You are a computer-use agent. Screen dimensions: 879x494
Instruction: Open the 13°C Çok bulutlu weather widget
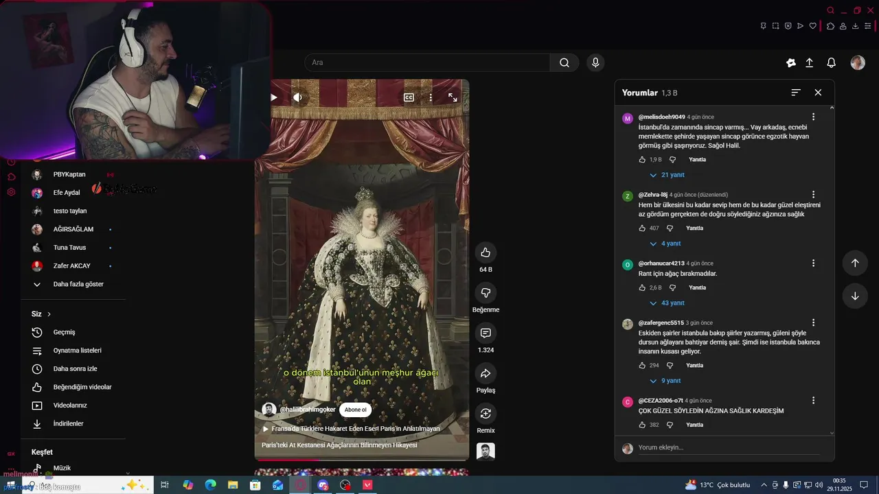[x=718, y=485]
